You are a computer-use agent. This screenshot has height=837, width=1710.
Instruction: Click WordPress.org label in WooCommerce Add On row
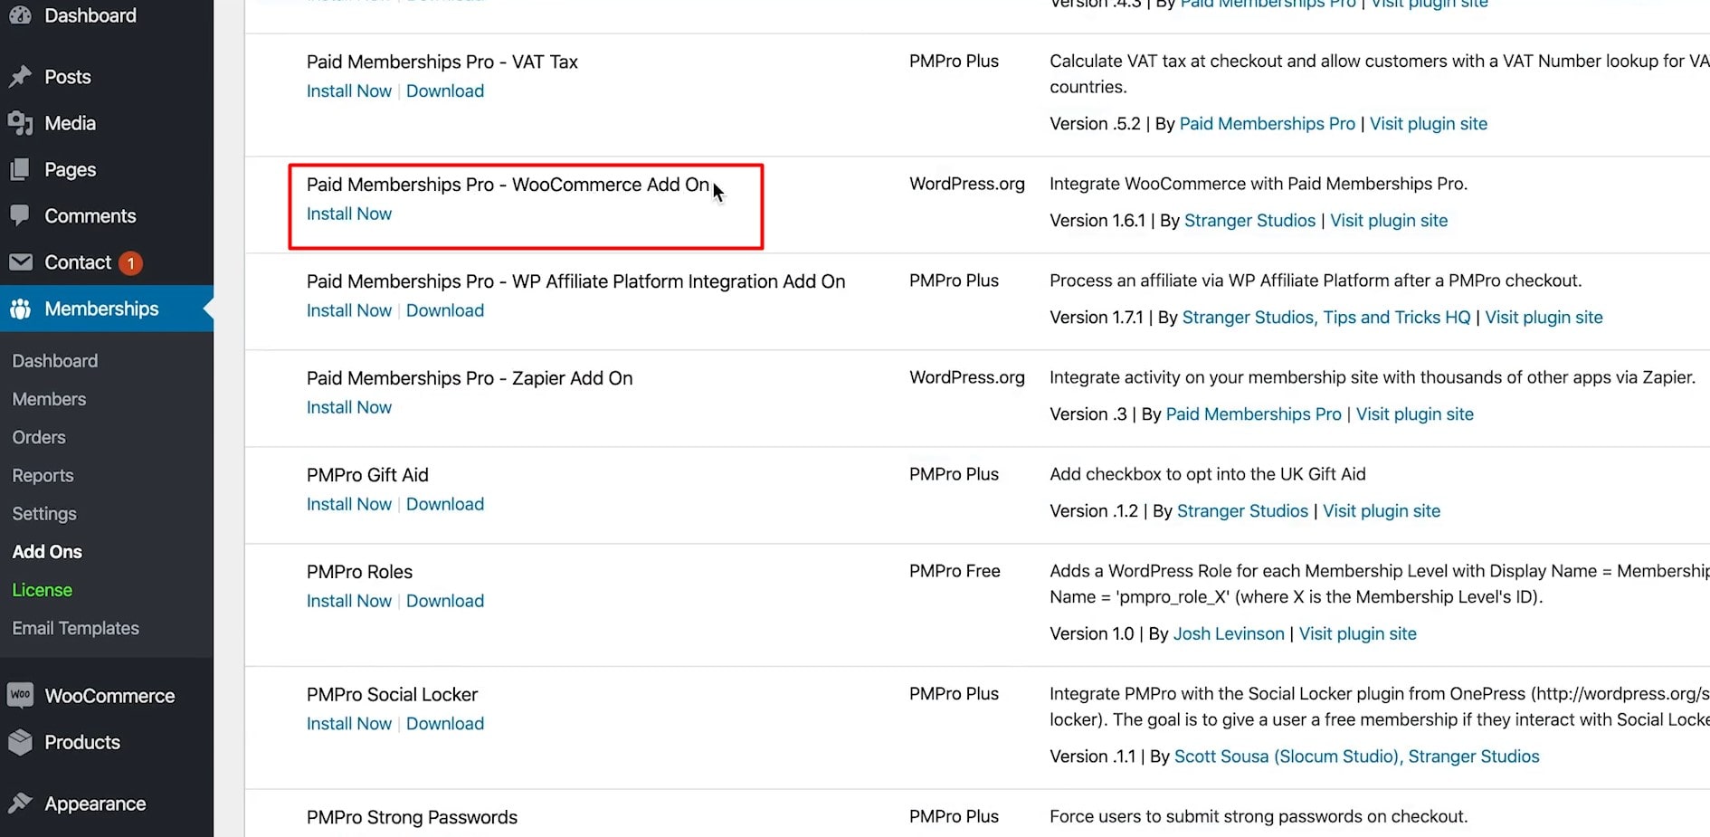click(x=967, y=184)
